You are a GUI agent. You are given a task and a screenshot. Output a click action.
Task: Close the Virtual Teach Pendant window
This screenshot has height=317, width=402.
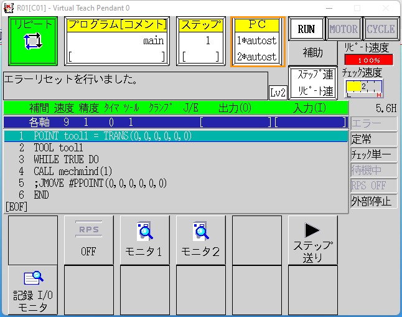[386, 8]
